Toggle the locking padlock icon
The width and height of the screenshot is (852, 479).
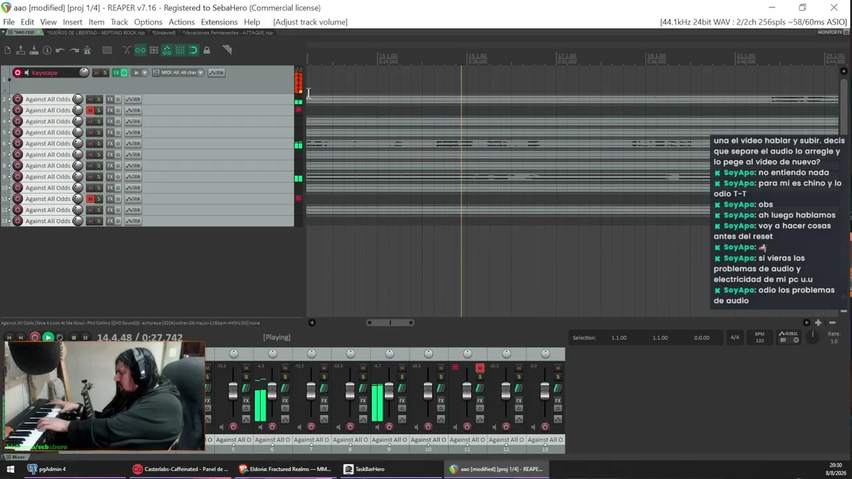tap(207, 51)
